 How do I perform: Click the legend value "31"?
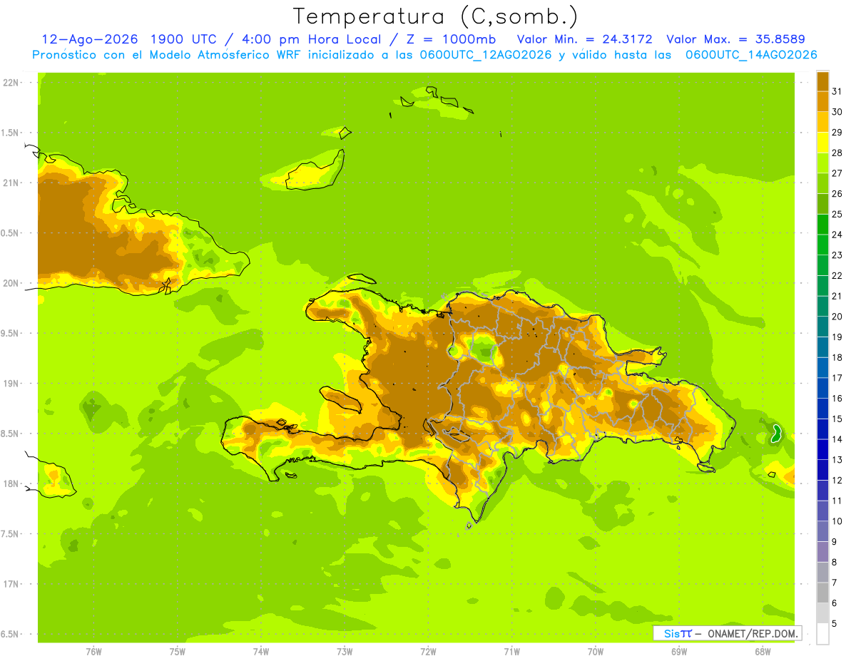point(837,91)
